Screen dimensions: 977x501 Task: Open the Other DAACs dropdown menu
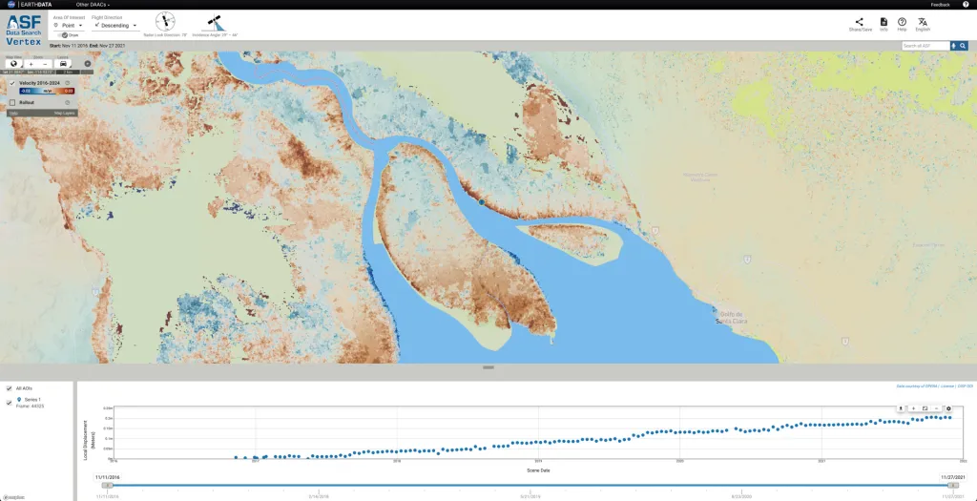coord(93,5)
